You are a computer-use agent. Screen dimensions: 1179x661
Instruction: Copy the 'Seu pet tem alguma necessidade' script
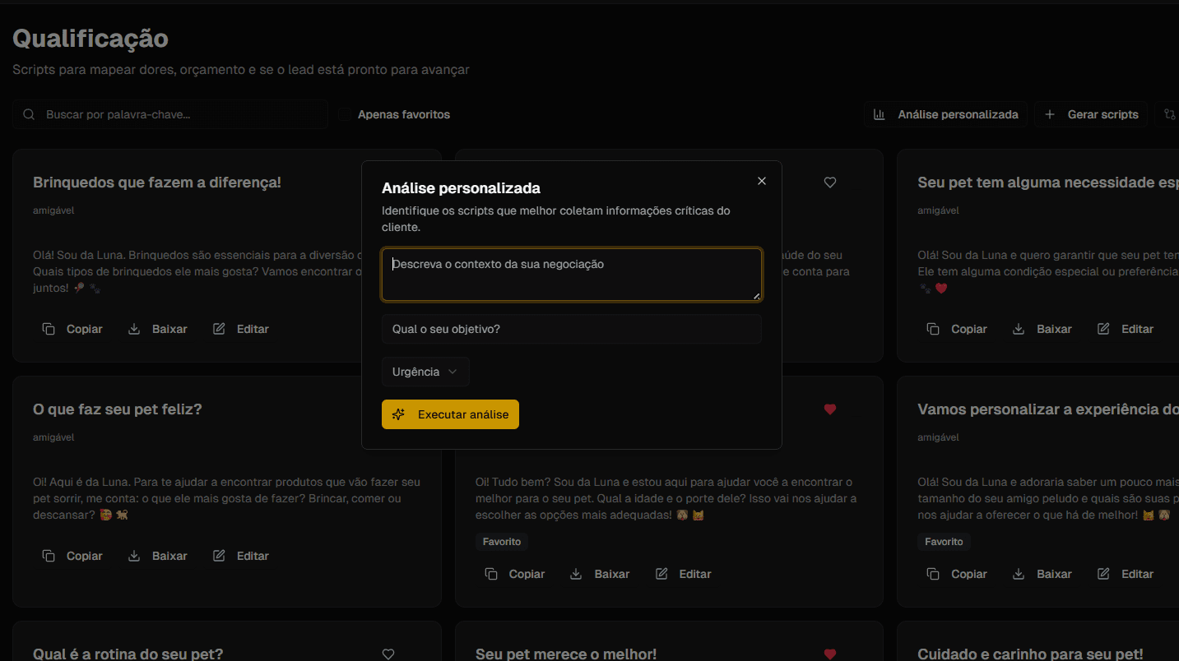coord(957,329)
